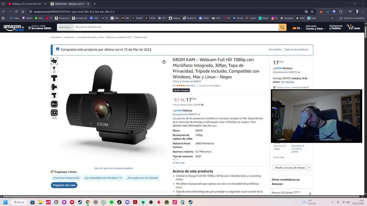This screenshot has height=206, width=367.
Task: Open File Explorer from the taskbar
Action: 40,202
